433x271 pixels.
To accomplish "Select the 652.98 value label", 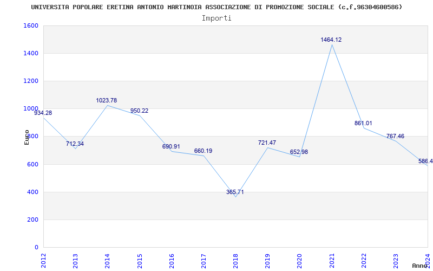I will (x=299, y=152).
